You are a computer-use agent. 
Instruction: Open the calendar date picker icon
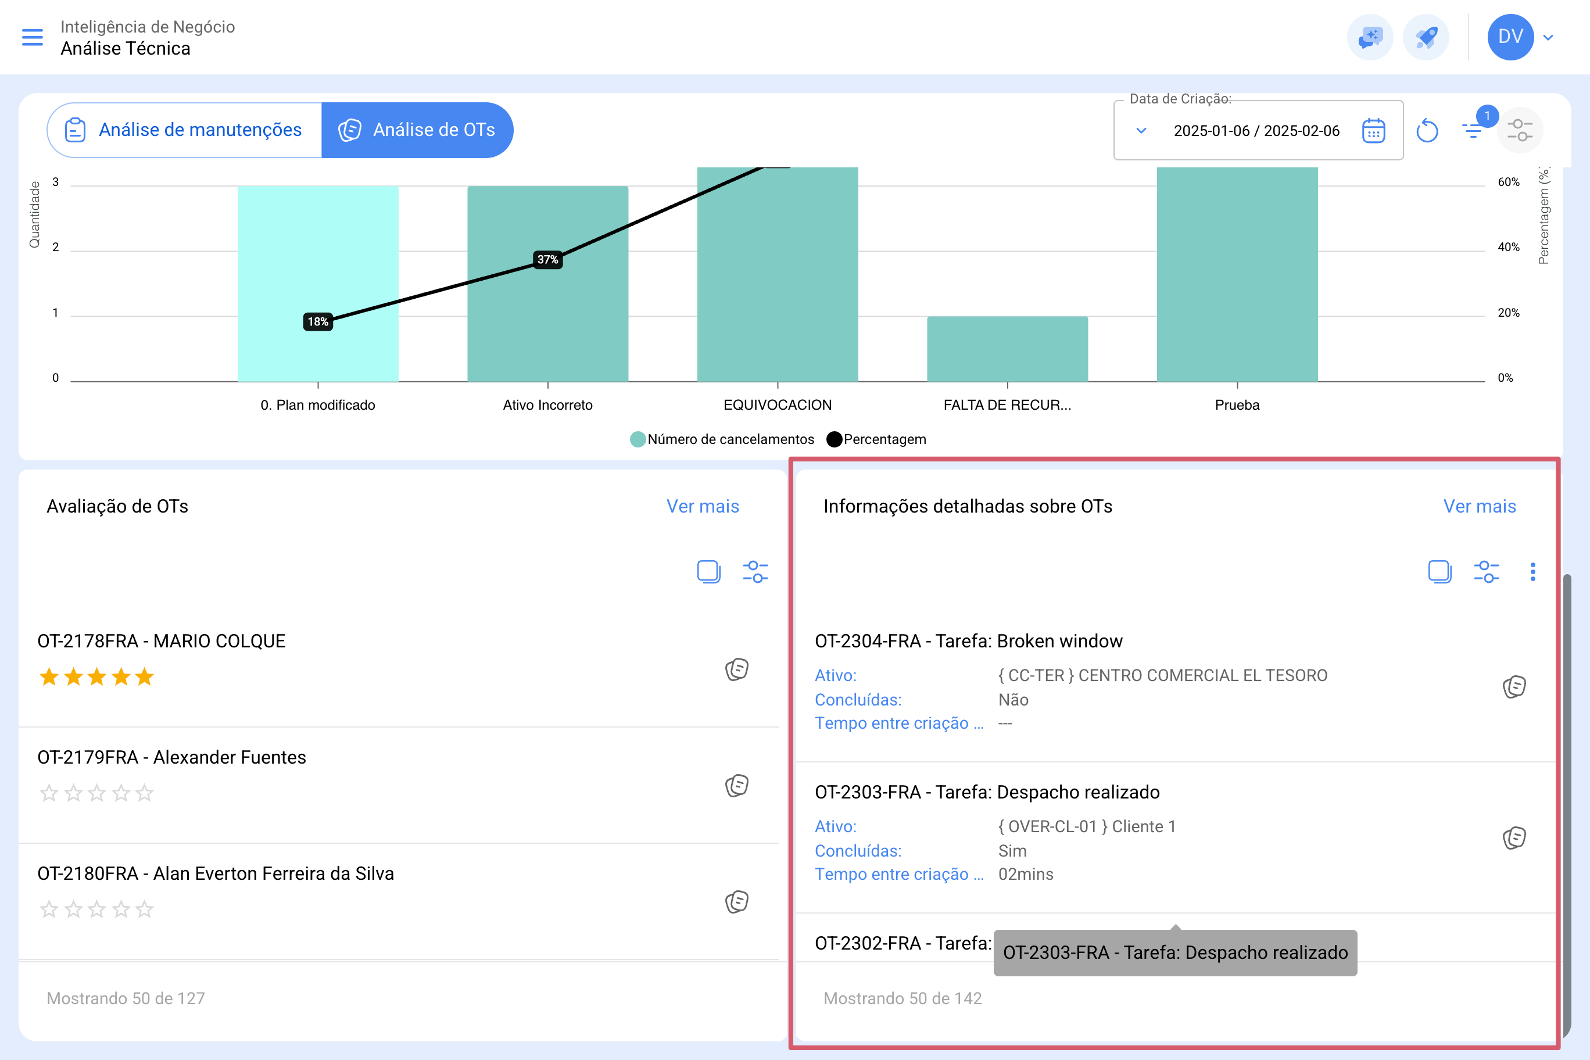[x=1374, y=131]
